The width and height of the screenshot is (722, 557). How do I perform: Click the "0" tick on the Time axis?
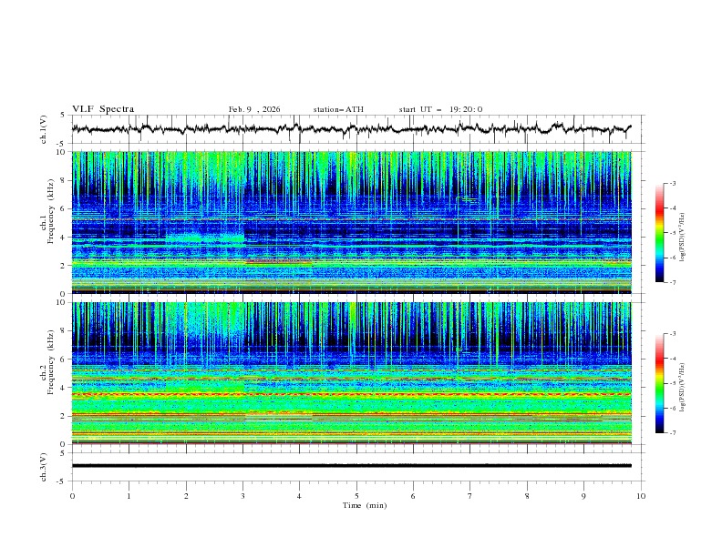pos(72,496)
